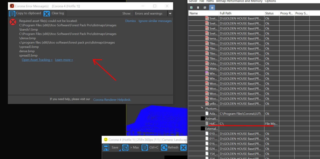Select the terra... bitmap row

click(254, 38)
